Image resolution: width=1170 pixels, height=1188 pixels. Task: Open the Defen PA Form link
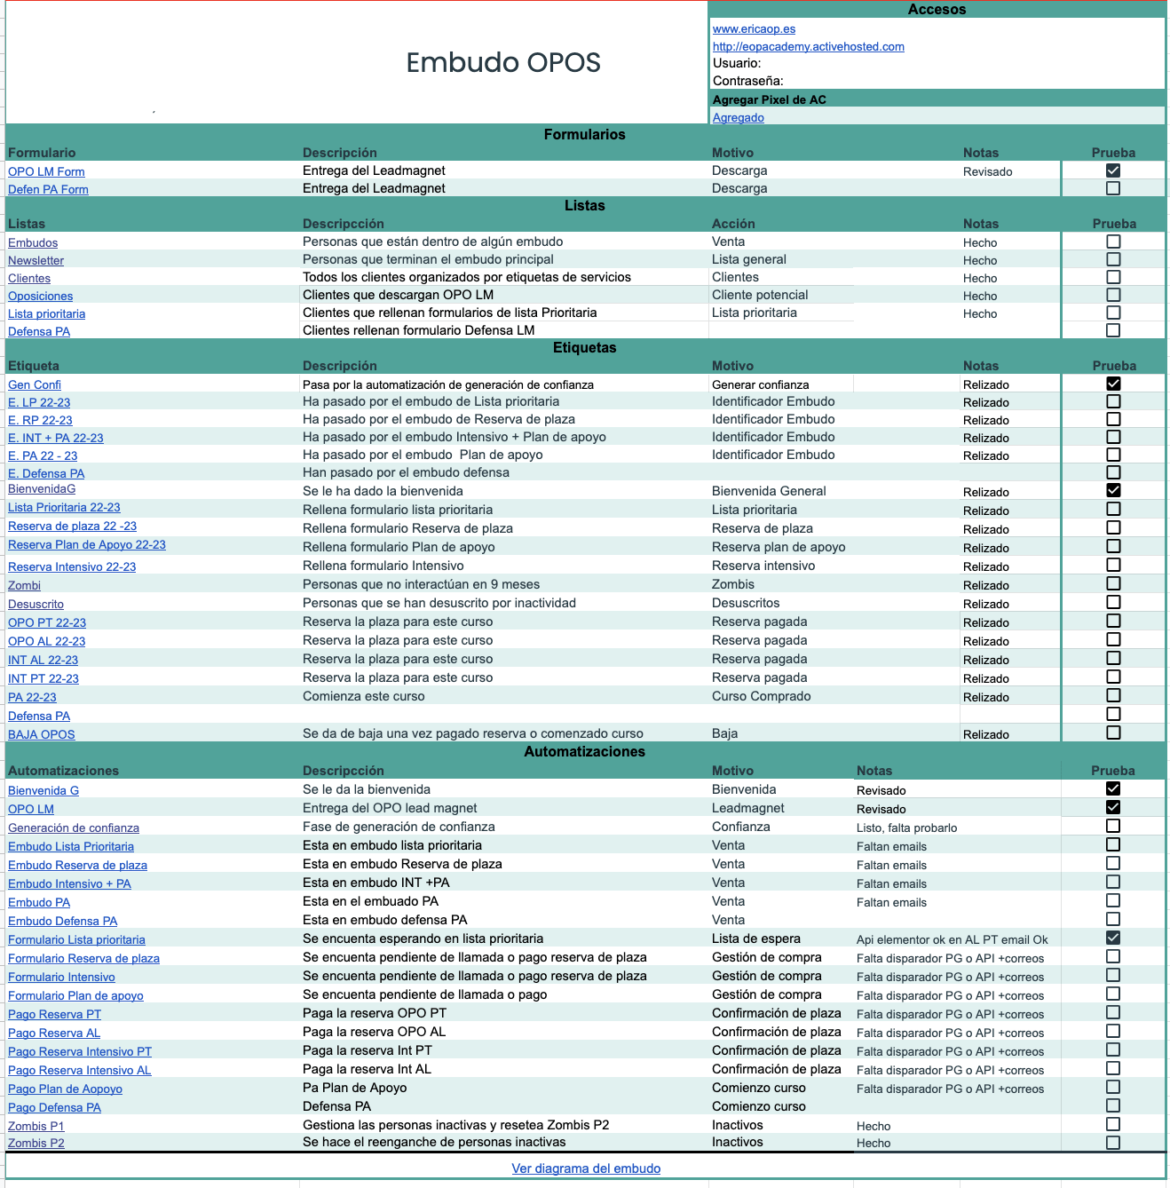(48, 189)
